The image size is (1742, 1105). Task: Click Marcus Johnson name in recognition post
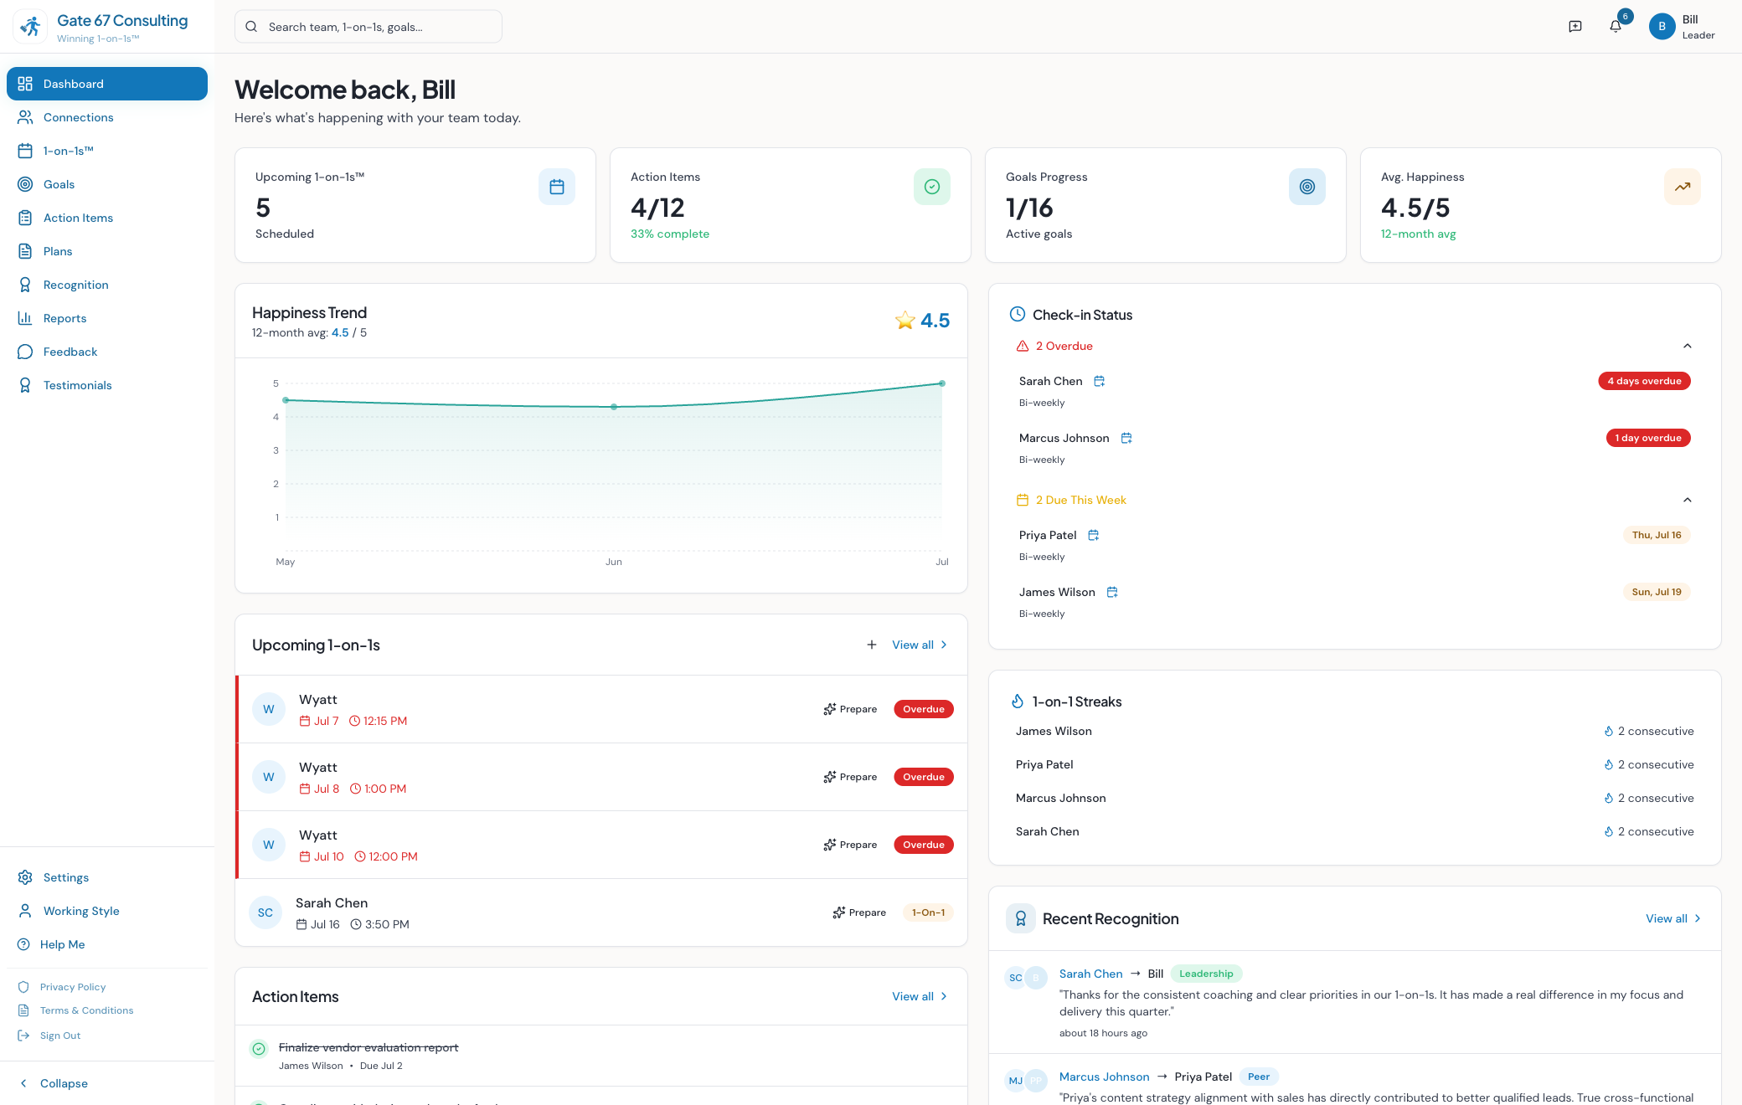click(1104, 1077)
